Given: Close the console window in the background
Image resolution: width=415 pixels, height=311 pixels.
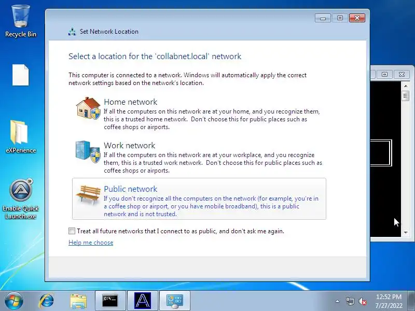Looking at the screenshot, I should [402, 74].
